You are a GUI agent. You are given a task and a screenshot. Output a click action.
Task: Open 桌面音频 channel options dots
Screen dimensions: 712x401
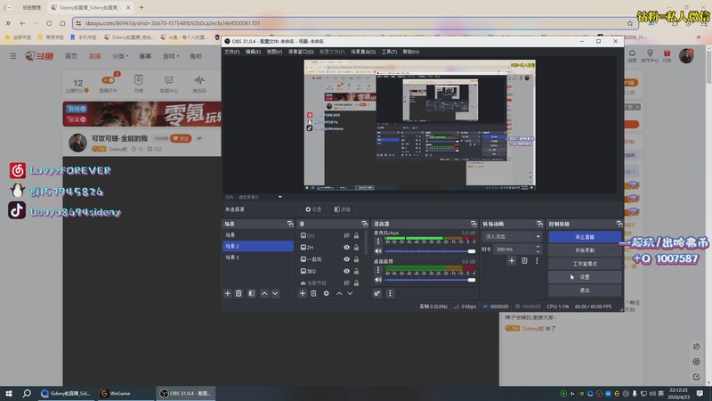(377, 270)
